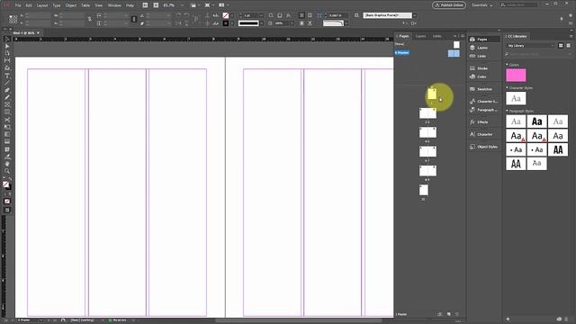Switch to the Links tab
This screenshot has height=324, width=576.
436,36
